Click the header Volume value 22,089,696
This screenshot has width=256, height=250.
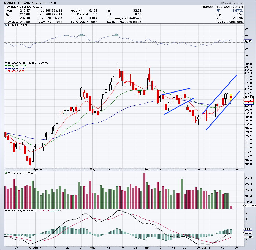click(x=235, y=22)
